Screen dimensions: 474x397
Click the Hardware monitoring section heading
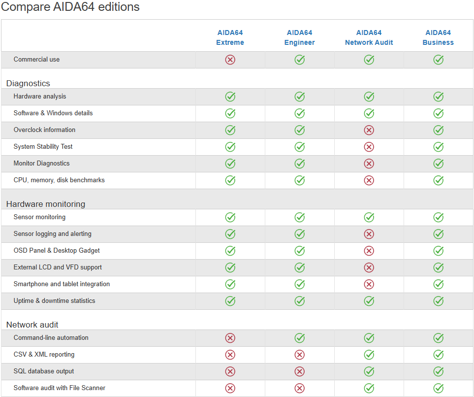pos(45,204)
